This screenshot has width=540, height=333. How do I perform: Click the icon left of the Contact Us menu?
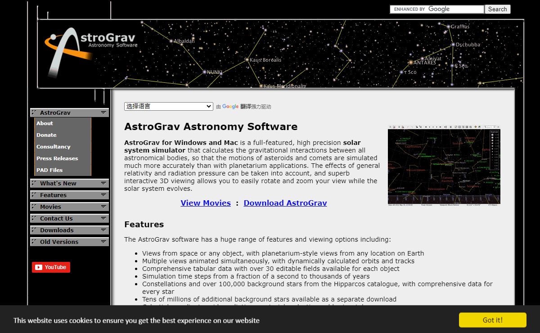pos(34,218)
